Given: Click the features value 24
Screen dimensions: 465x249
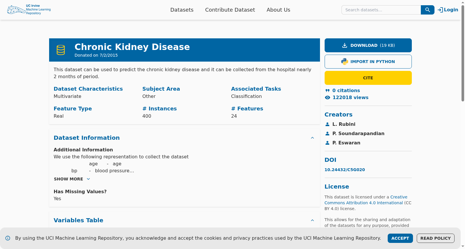Looking at the screenshot, I should click(234, 116).
